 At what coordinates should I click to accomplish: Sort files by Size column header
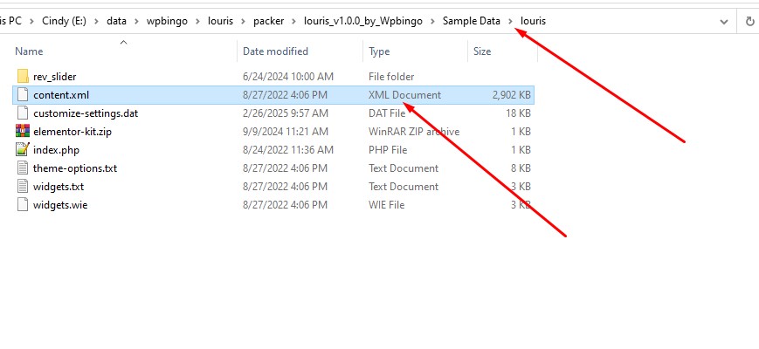(482, 52)
